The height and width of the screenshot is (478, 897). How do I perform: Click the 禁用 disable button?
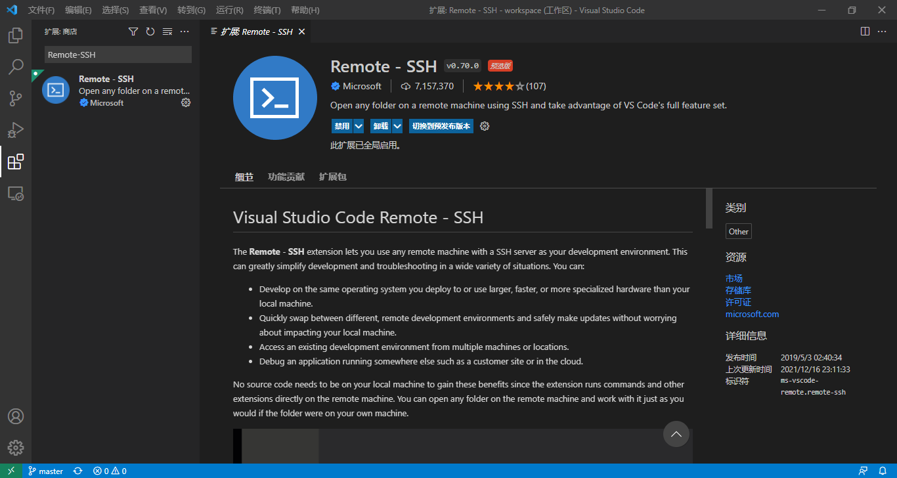point(342,126)
